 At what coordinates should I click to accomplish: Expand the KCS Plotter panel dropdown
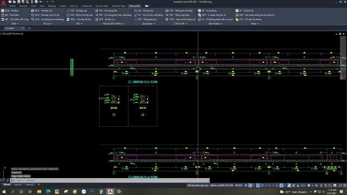point(215,24)
